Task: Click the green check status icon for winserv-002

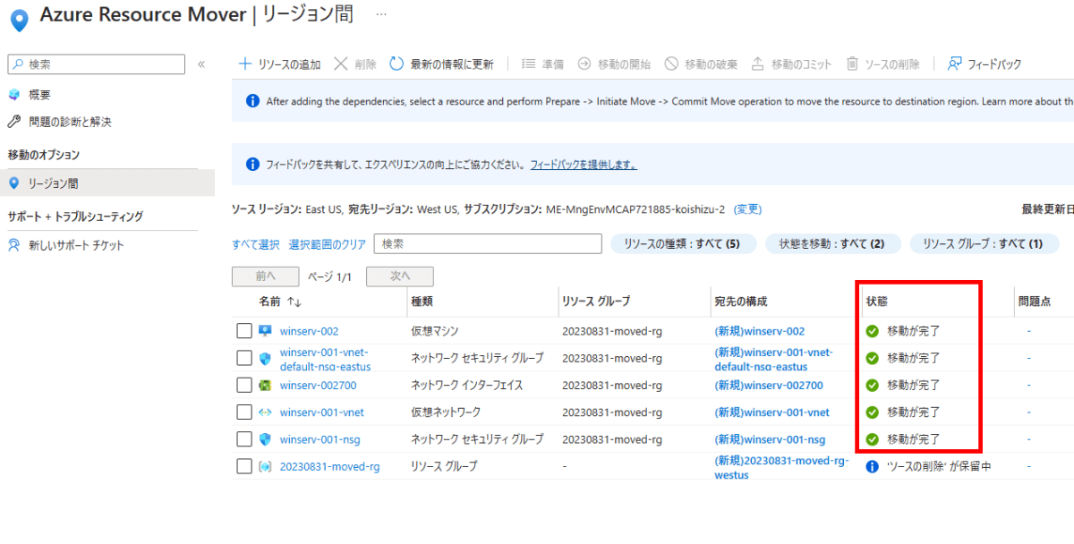Action: click(x=873, y=331)
